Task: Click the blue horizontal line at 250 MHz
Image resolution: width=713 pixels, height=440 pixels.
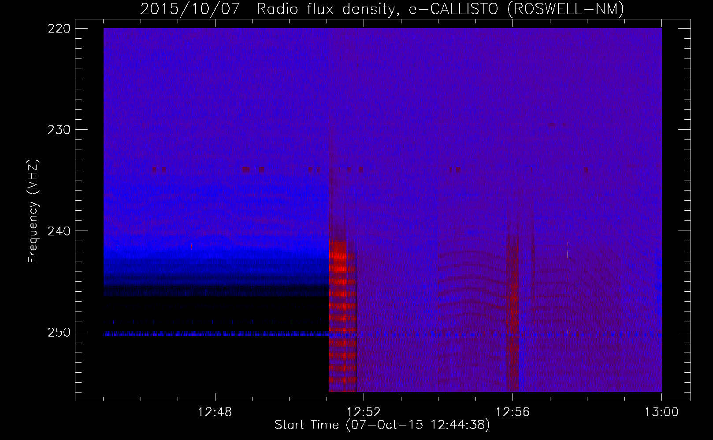Action: (x=382, y=334)
